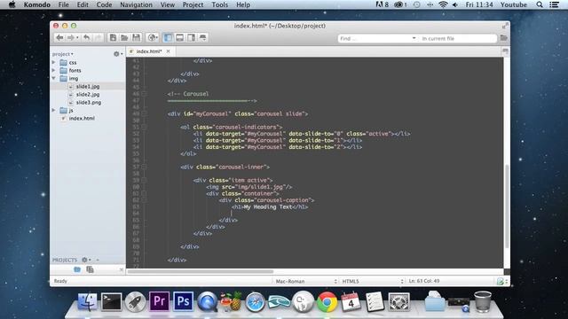The image size is (568, 319).
Task: Open the Tools menu
Action: point(219,4)
